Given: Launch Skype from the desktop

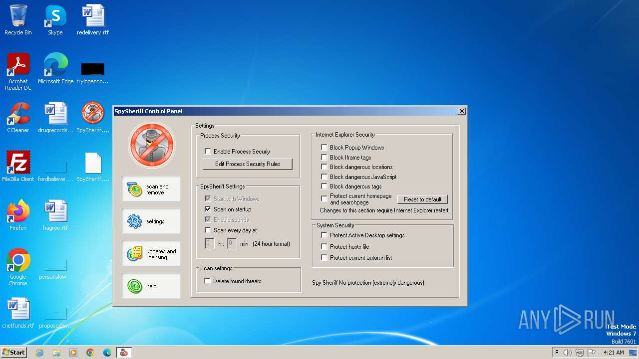Looking at the screenshot, I should tap(55, 20).
